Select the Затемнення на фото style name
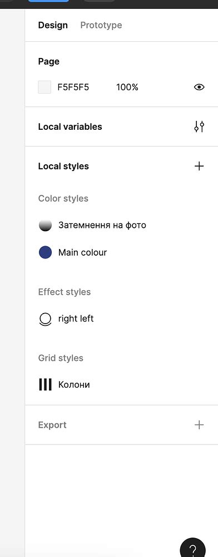 (102, 225)
